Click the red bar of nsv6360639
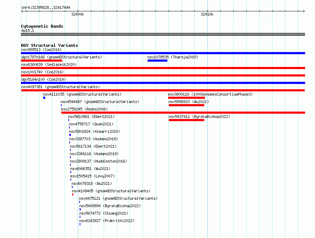Image resolution: width=315 pixels, height=238 pixels. point(163,68)
